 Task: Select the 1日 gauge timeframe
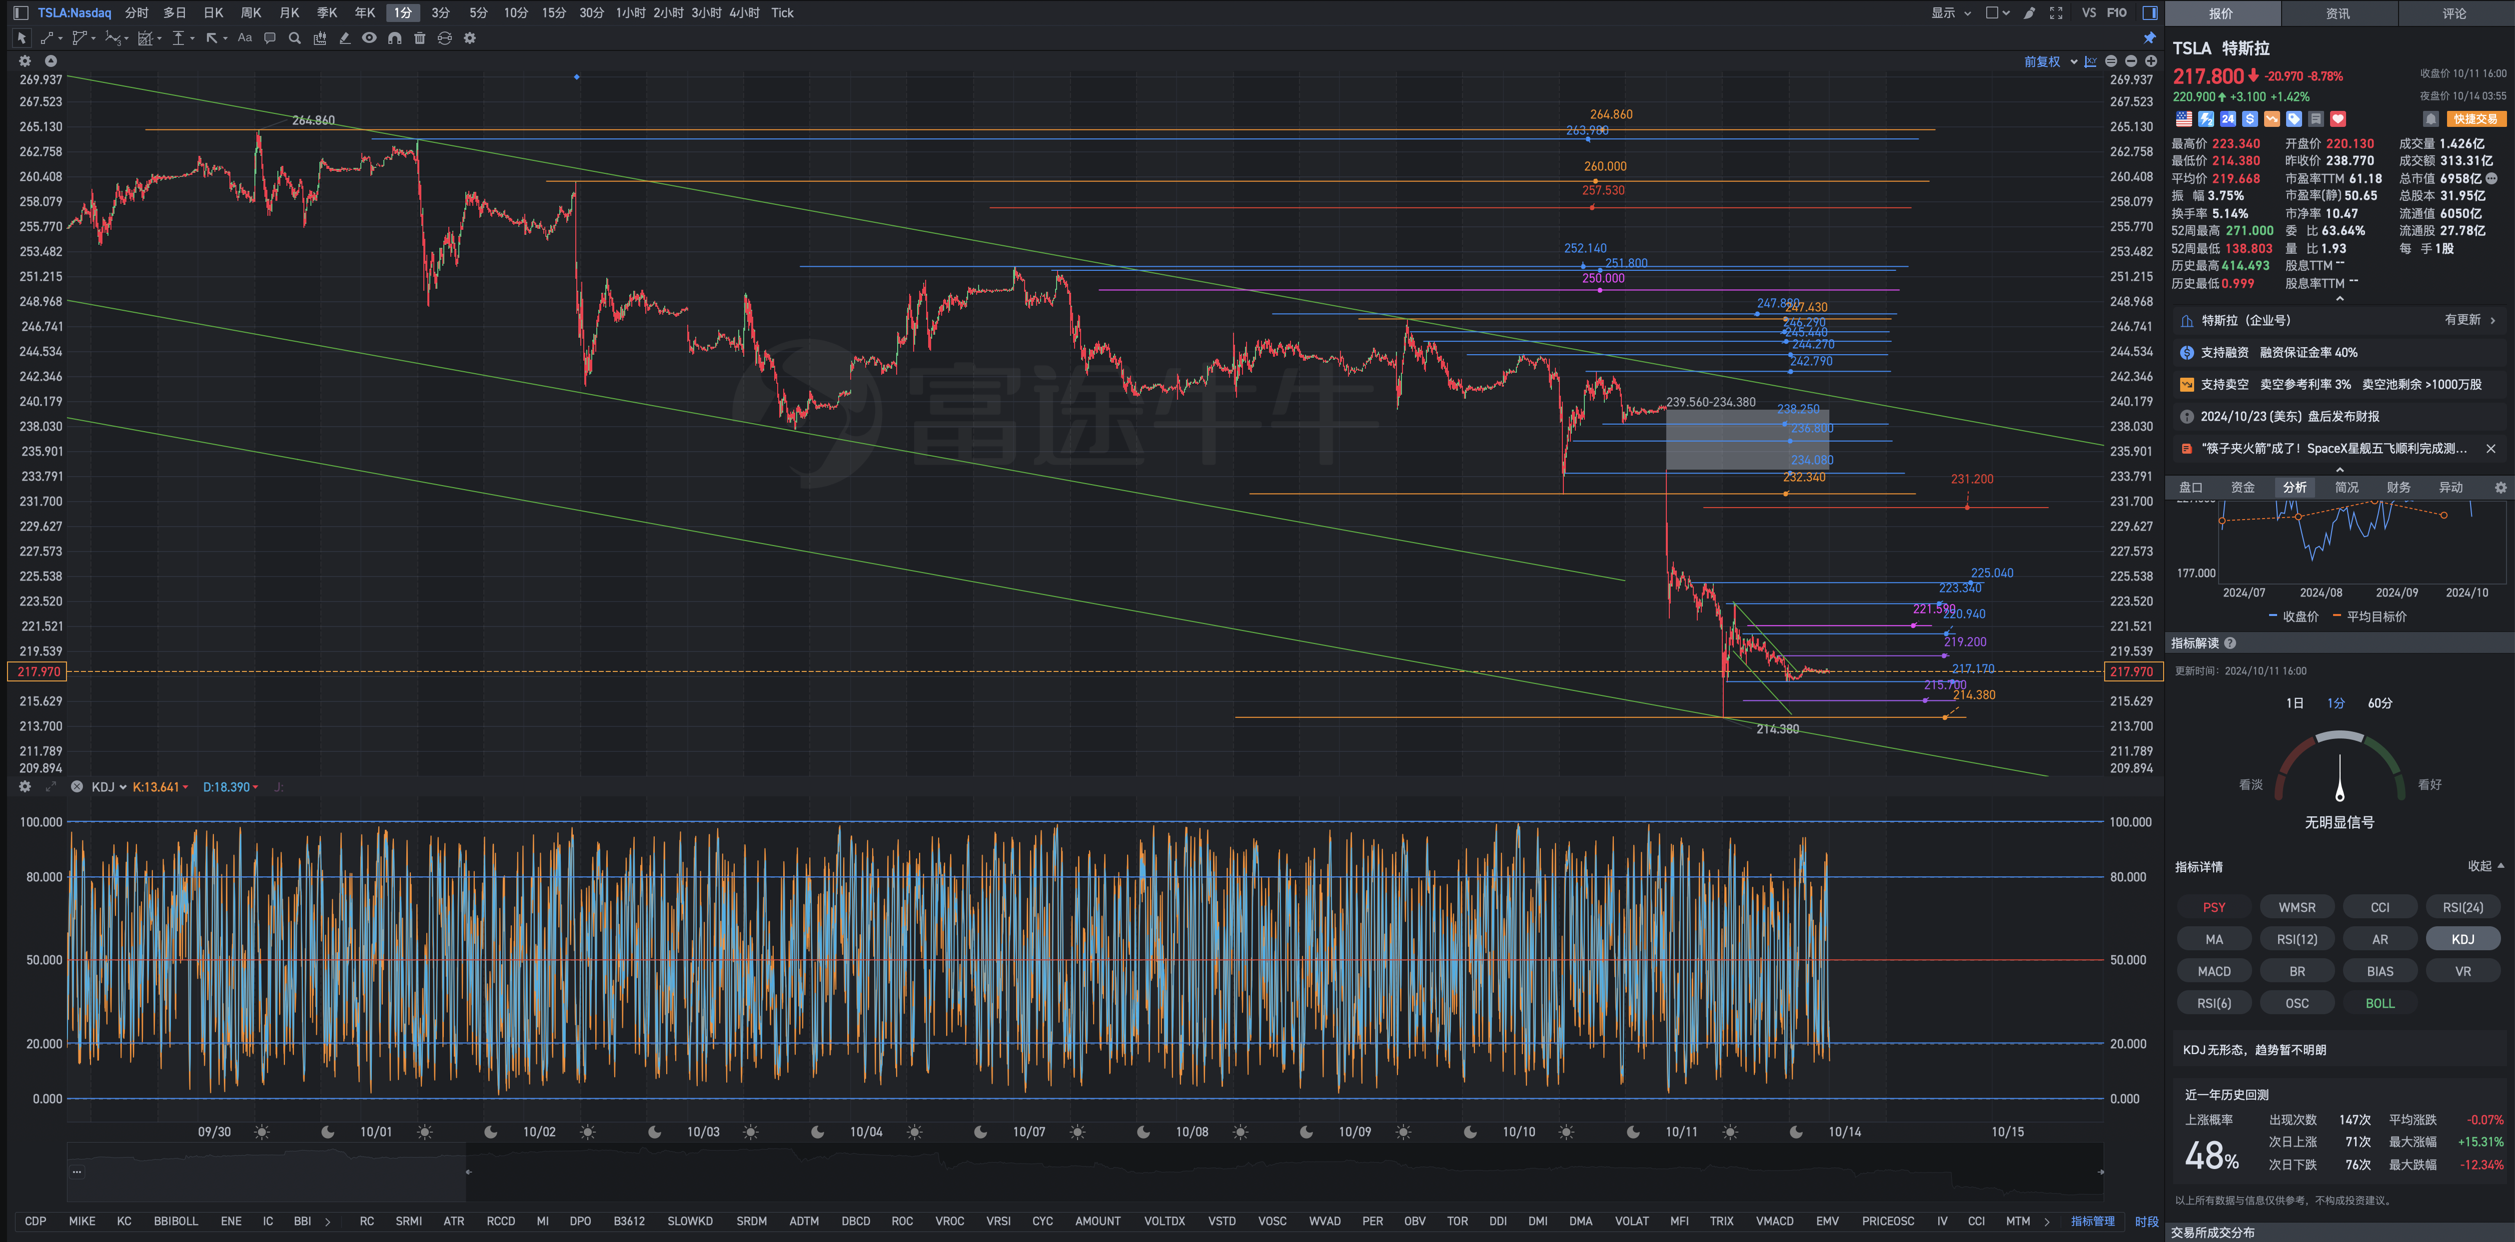(2295, 703)
